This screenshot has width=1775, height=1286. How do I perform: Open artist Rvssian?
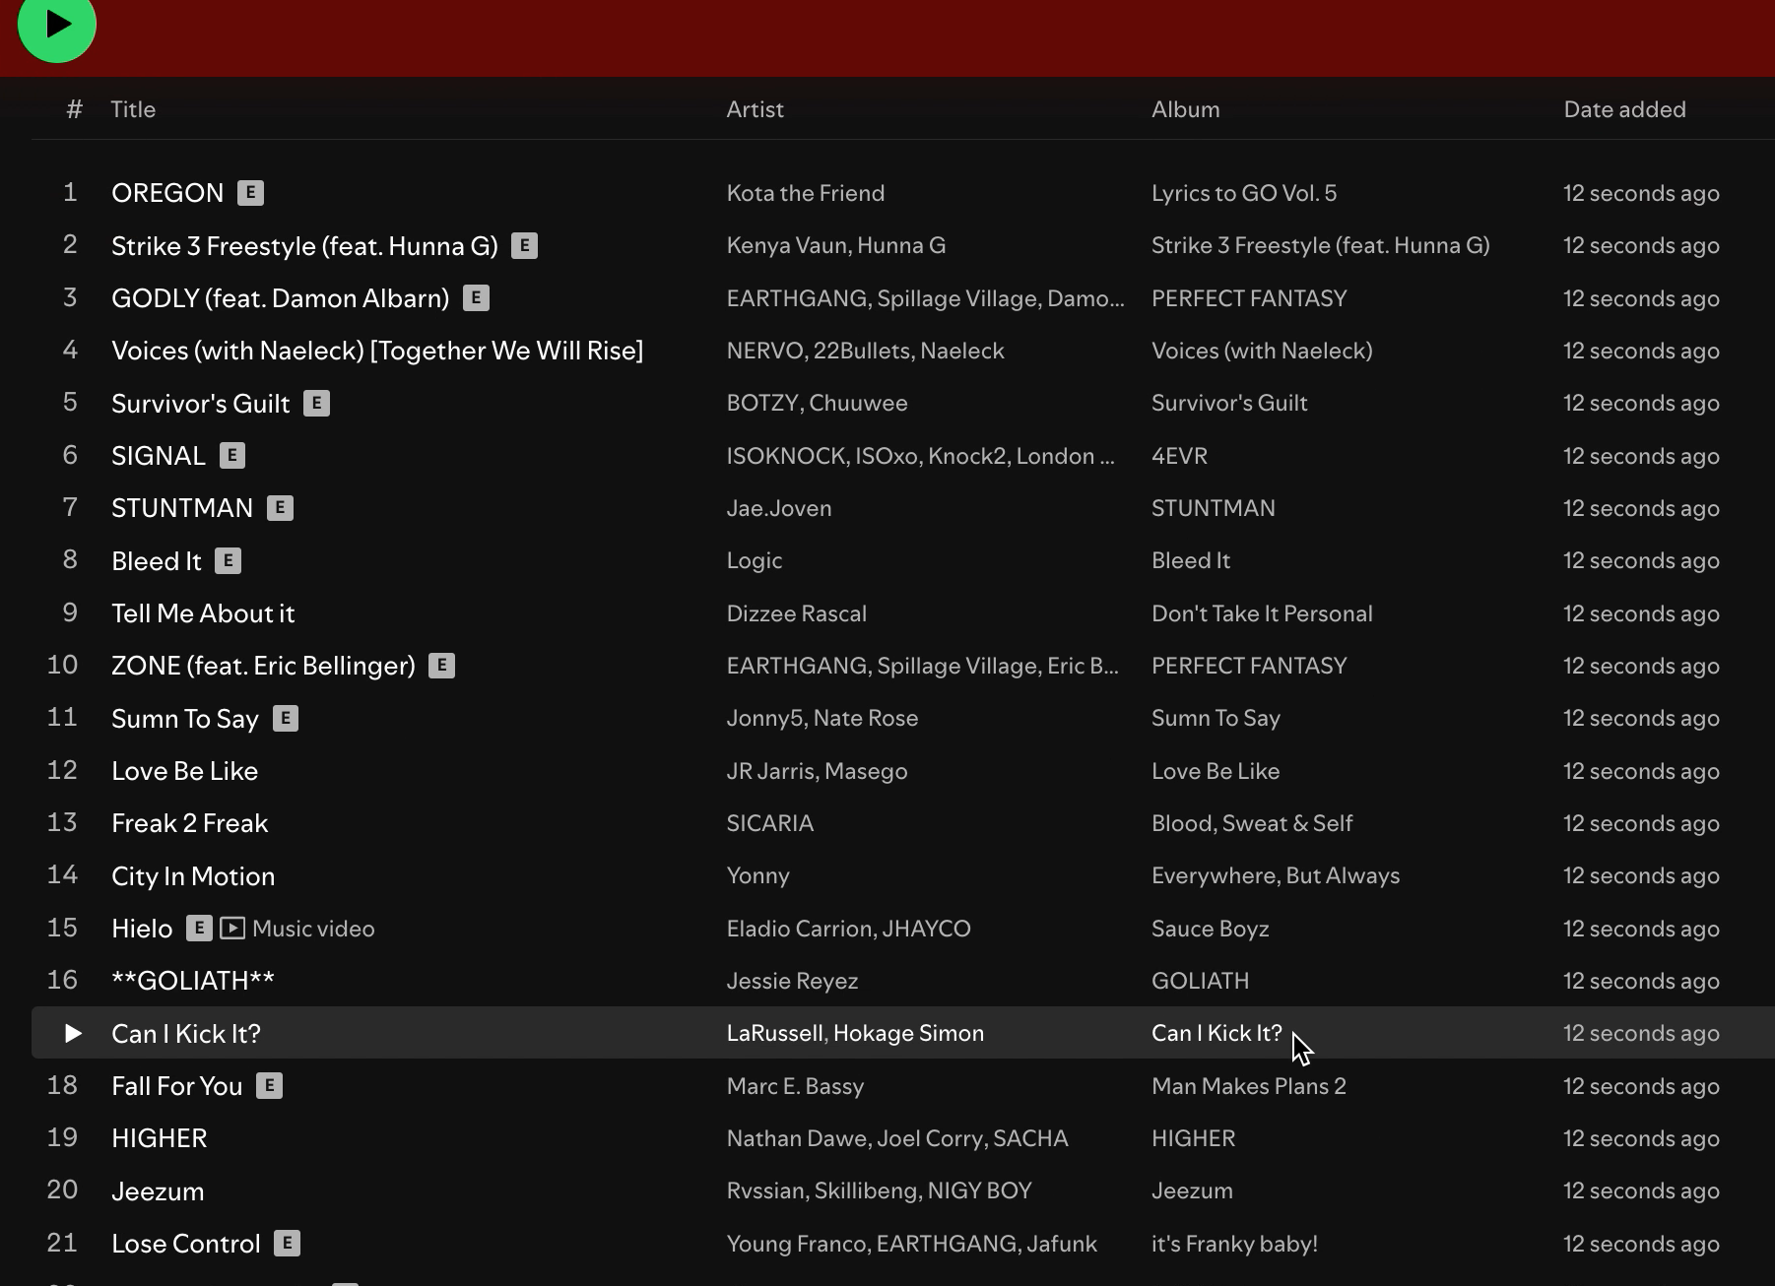[x=766, y=1190]
